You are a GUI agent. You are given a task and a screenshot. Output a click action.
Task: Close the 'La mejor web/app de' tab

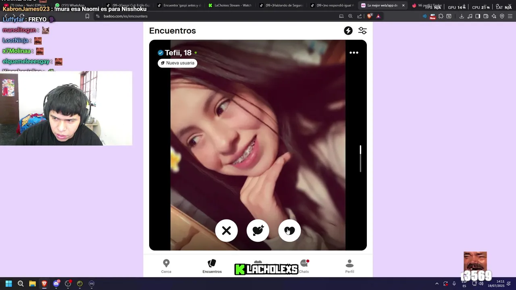403,5
